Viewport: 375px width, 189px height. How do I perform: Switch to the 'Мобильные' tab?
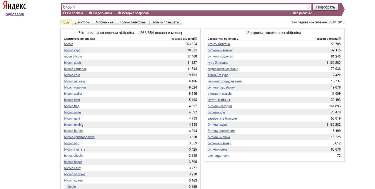tap(105, 22)
